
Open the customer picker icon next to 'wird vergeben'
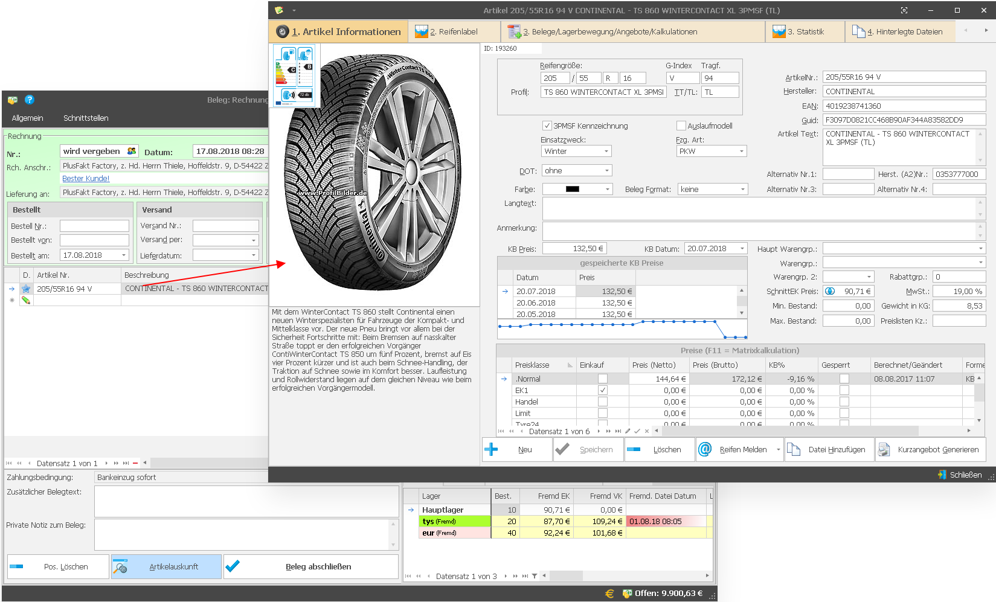pos(132,151)
